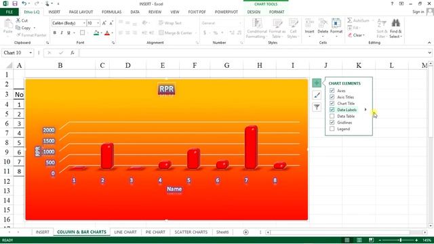Click the Chart Elements plus button
Screen dimensions: 434x244
pos(317,83)
